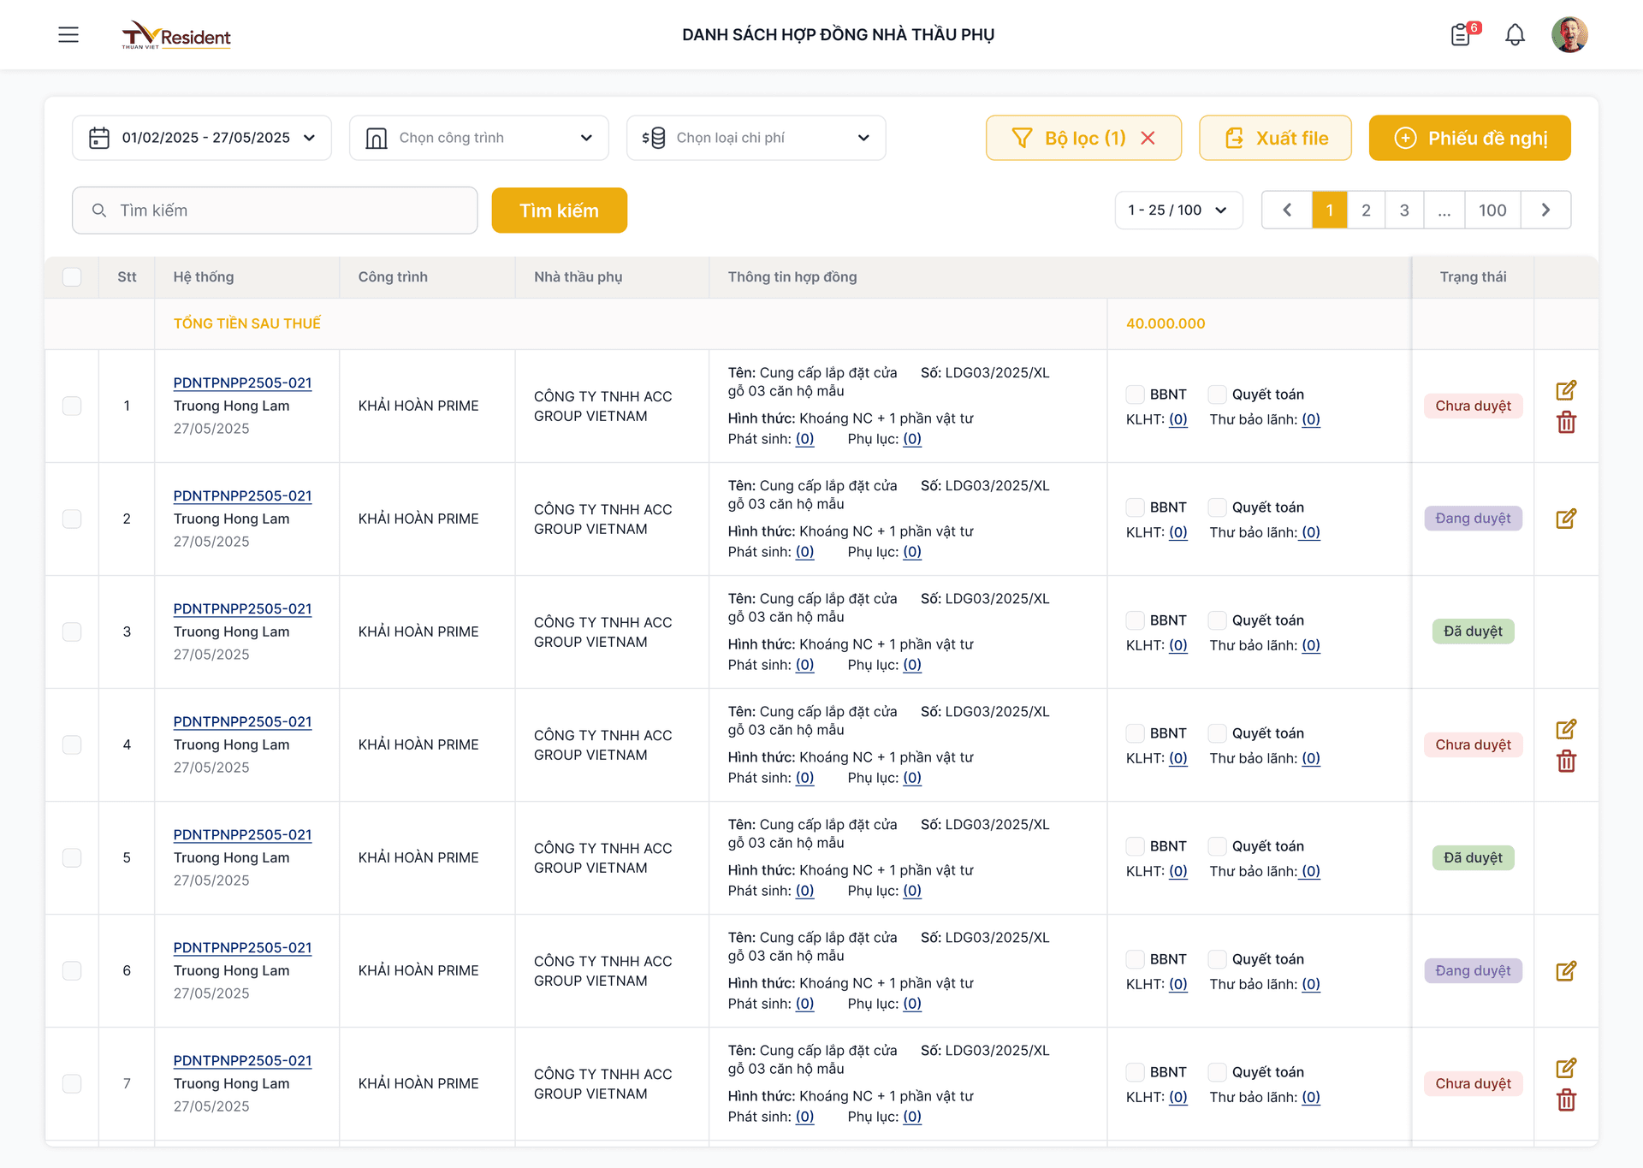
Task: Open the hamburger menu icon
Action: pos(68,35)
